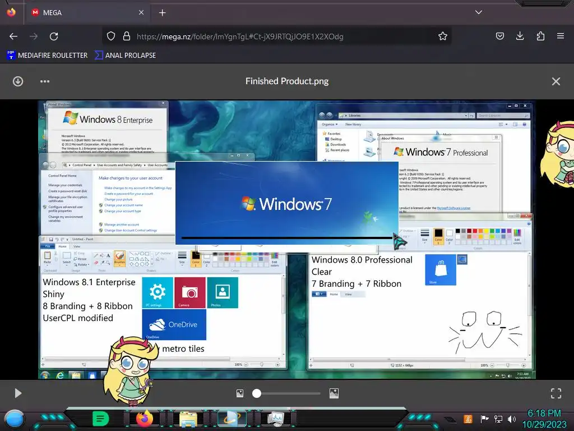Open the extensions puzzle-piece menu
Screen dimensions: 574x431
tap(540, 36)
